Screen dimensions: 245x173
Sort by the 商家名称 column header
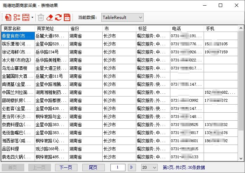click(x=18, y=28)
